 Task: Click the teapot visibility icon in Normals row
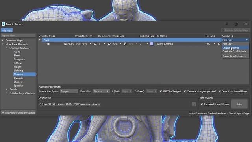tap(48, 44)
